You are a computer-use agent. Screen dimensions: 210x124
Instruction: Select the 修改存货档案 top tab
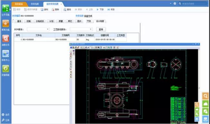(x=52, y=4)
